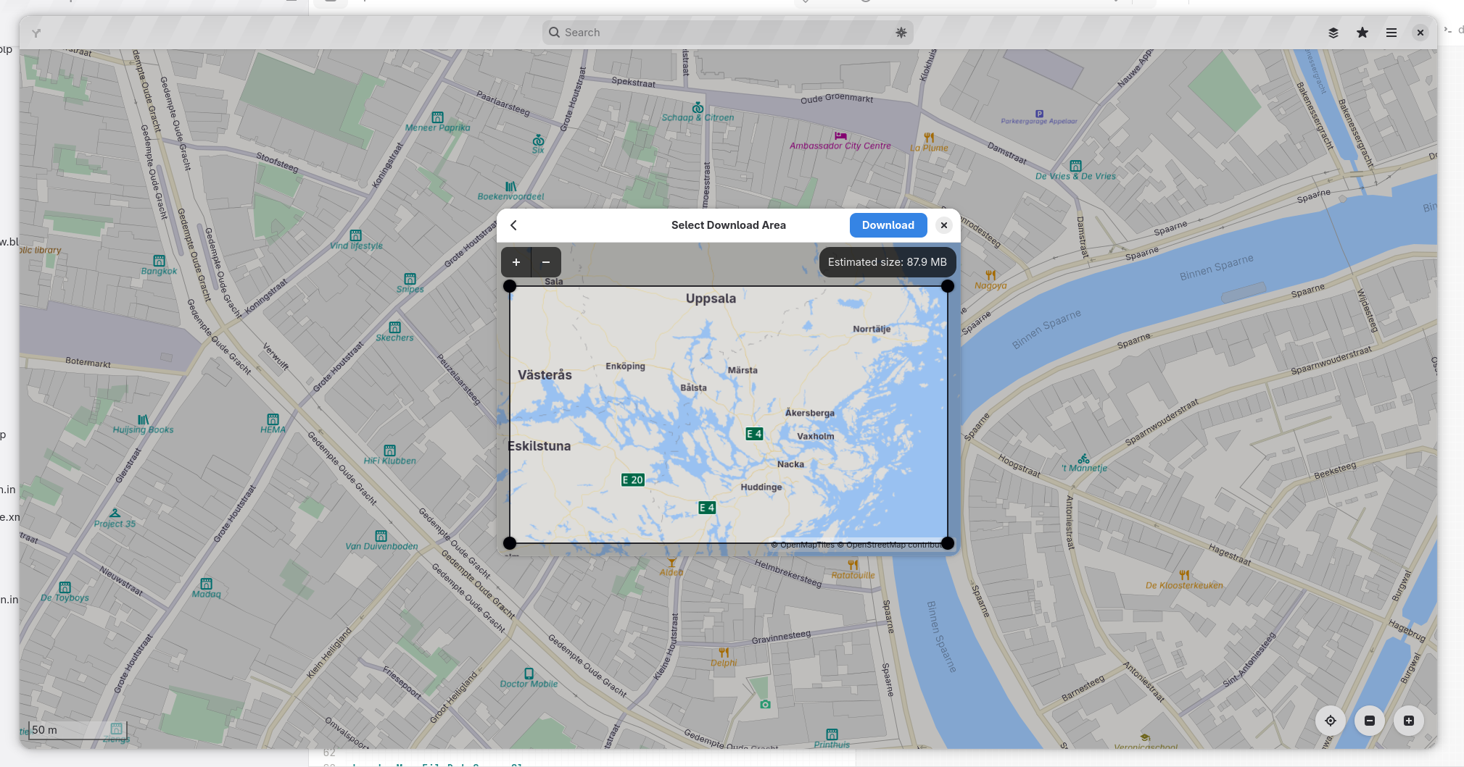Image resolution: width=1464 pixels, height=767 pixels.
Task: Open the favorites star icon
Action: pyautogui.click(x=1362, y=33)
